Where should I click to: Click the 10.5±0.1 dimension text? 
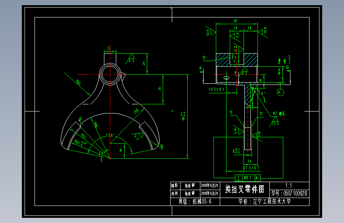(x=216, y=90)
